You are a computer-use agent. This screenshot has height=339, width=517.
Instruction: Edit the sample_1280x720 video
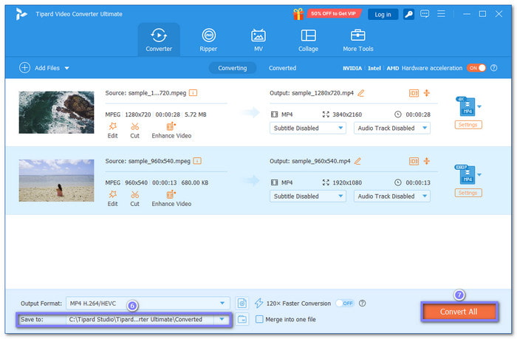point(112,131)
